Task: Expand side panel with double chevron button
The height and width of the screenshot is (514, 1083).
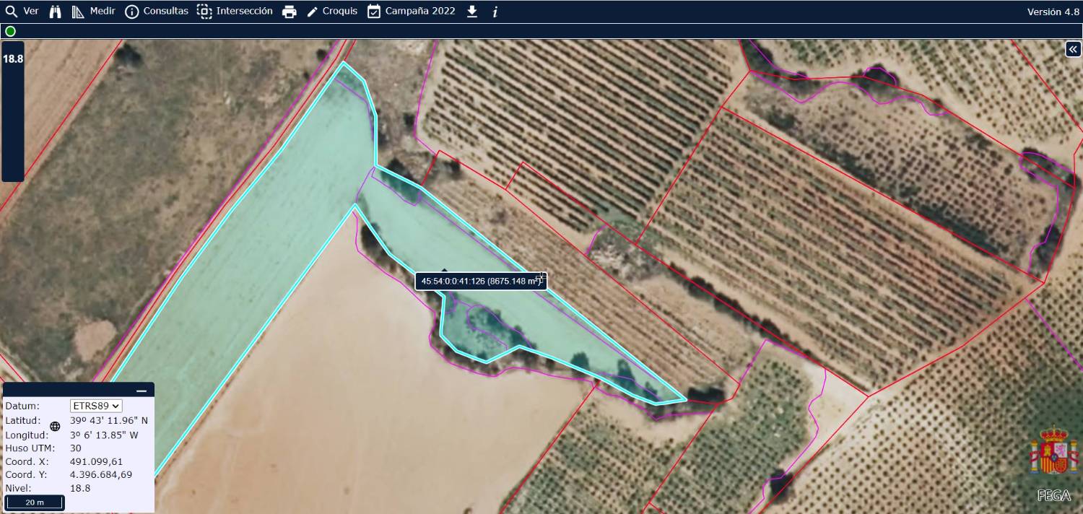Action: click(1073, 49)
